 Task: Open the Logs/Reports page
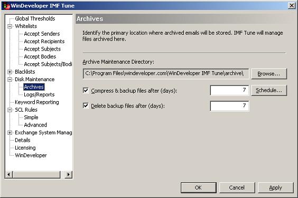click(39, 95)
